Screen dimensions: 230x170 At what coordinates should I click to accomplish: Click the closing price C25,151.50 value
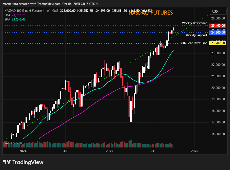tap(119, 11)
